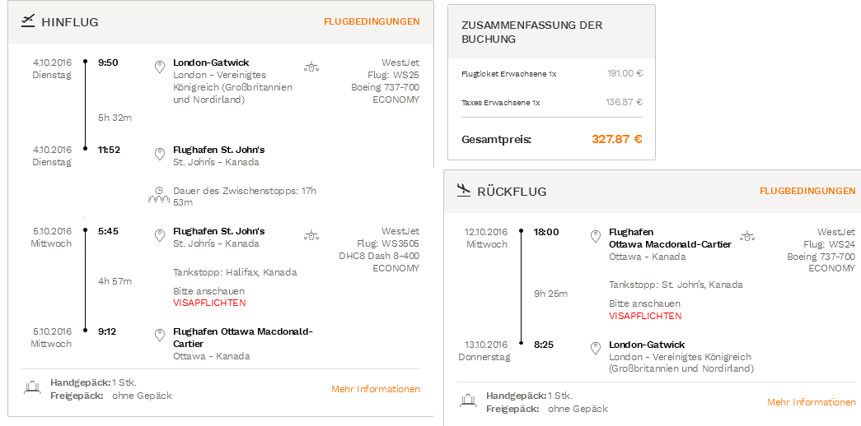
Task: Click the Rückflug landing plane icon
Action: coord(464,190)
